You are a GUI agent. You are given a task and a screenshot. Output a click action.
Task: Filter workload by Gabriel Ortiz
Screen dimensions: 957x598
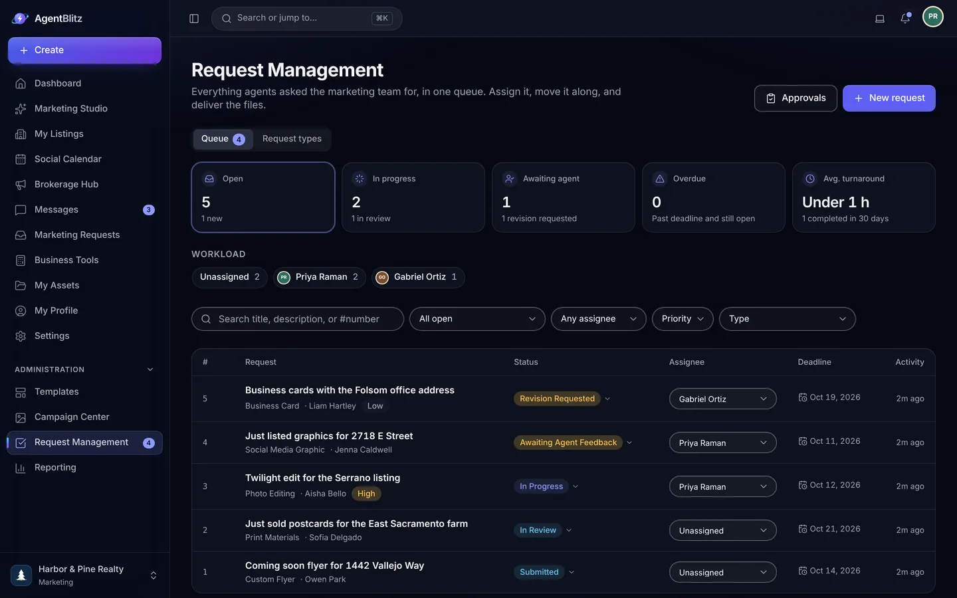click(x=418, y=277)
